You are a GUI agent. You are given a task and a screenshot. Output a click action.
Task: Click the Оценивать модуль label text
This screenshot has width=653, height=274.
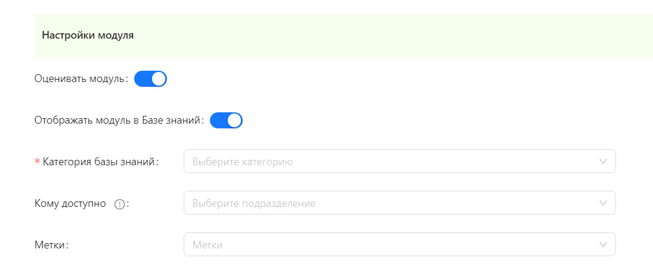82,79
